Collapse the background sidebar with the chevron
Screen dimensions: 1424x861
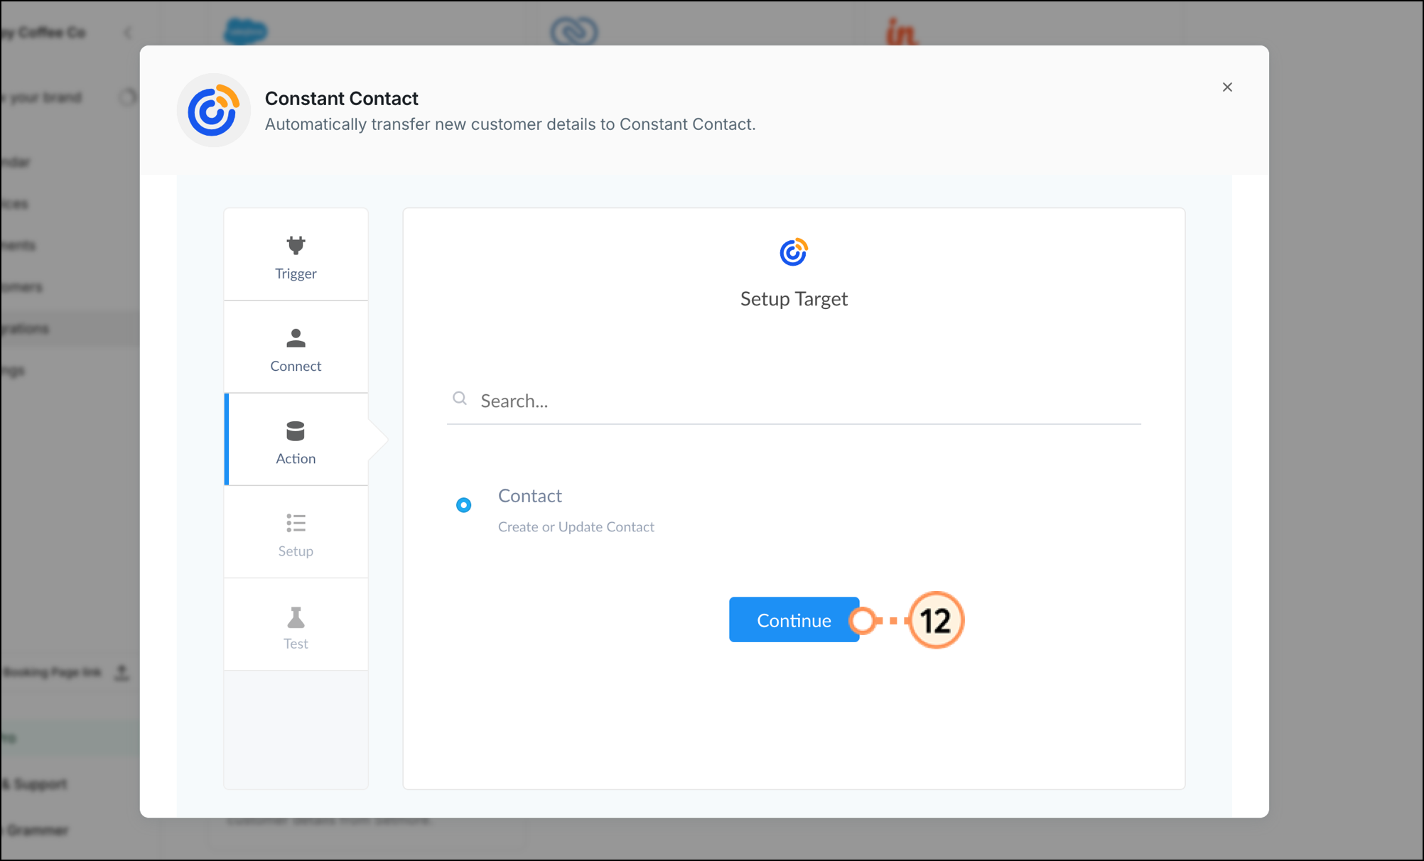[x=128, y=32]
